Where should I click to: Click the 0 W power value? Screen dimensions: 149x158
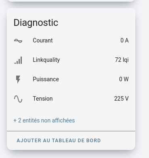click(x=124, y=79)
